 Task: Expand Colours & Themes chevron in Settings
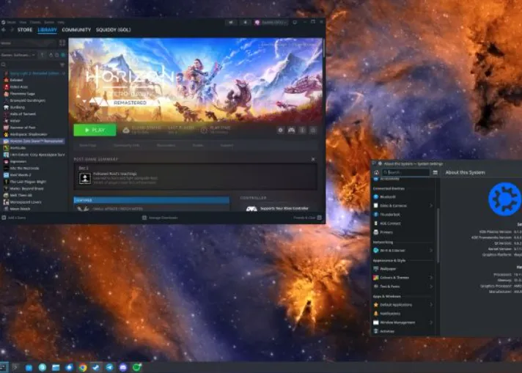pos(431,278)
